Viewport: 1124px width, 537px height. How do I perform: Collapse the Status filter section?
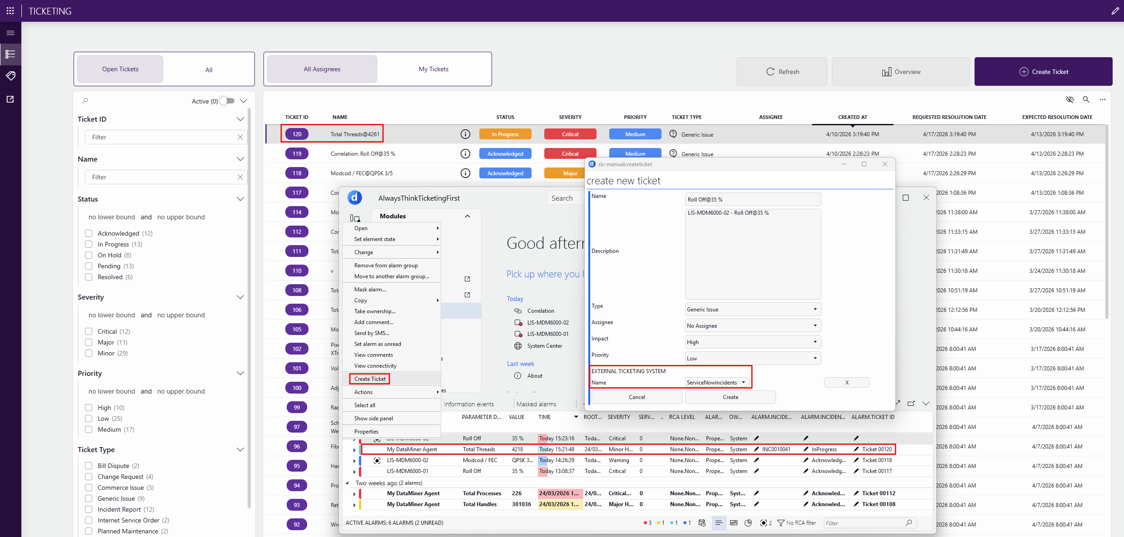(240, 199)
